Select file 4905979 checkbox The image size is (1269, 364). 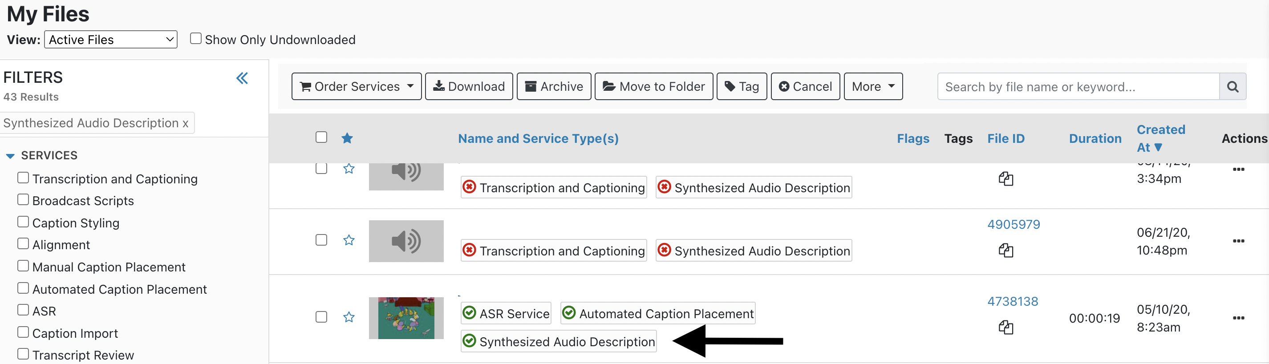321,240
